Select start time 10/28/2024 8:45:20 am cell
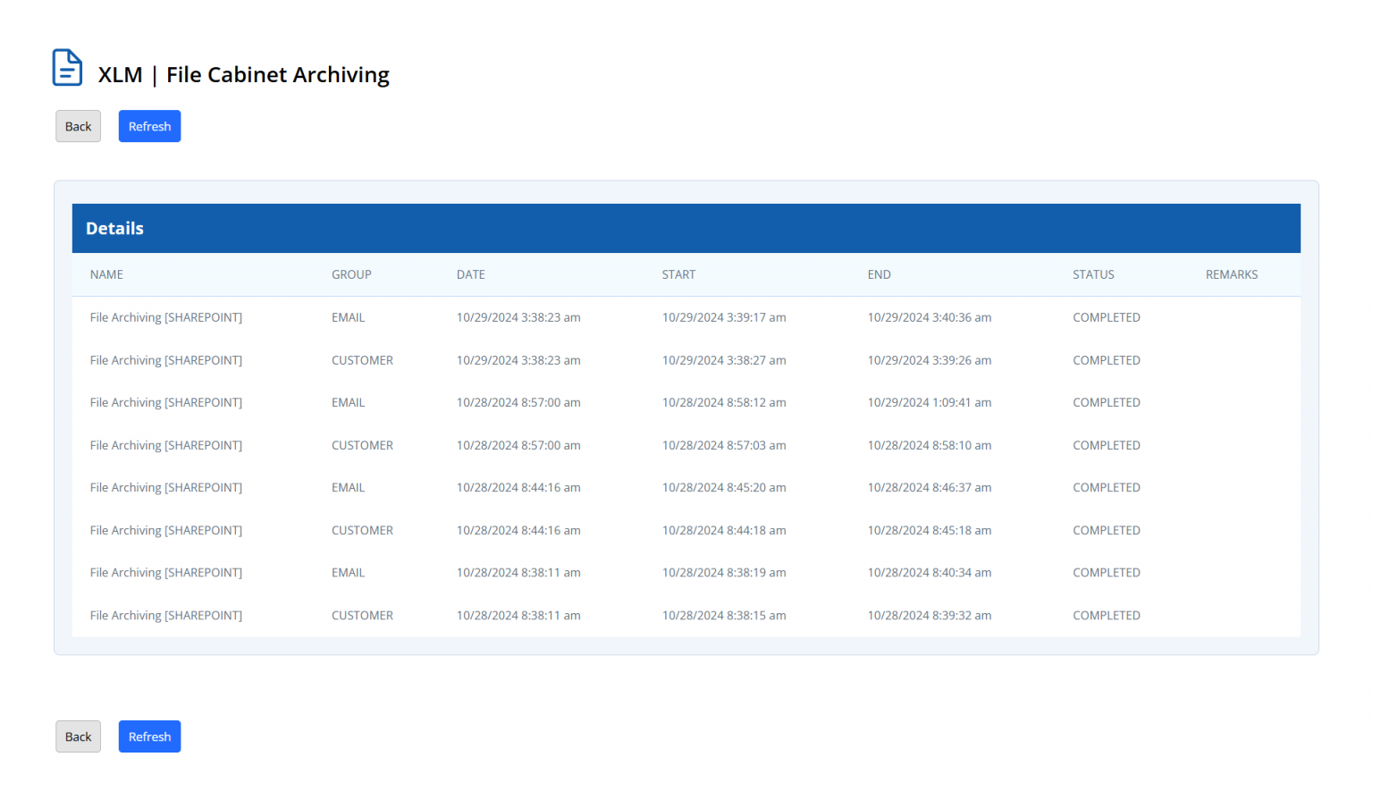 (x=723, y=488)
